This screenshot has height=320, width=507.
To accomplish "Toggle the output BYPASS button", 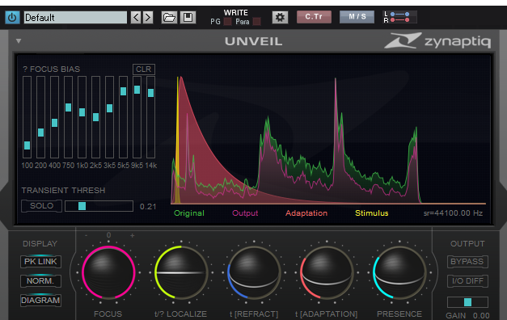I will [x=467, y=262].
